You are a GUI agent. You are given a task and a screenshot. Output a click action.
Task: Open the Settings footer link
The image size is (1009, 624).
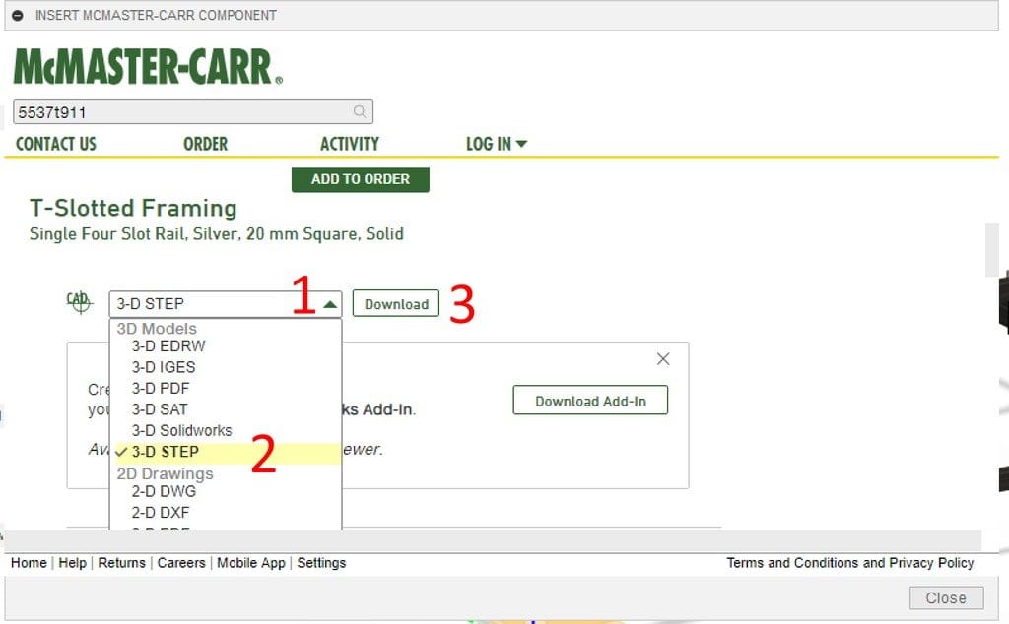click(x=321, y=563)
